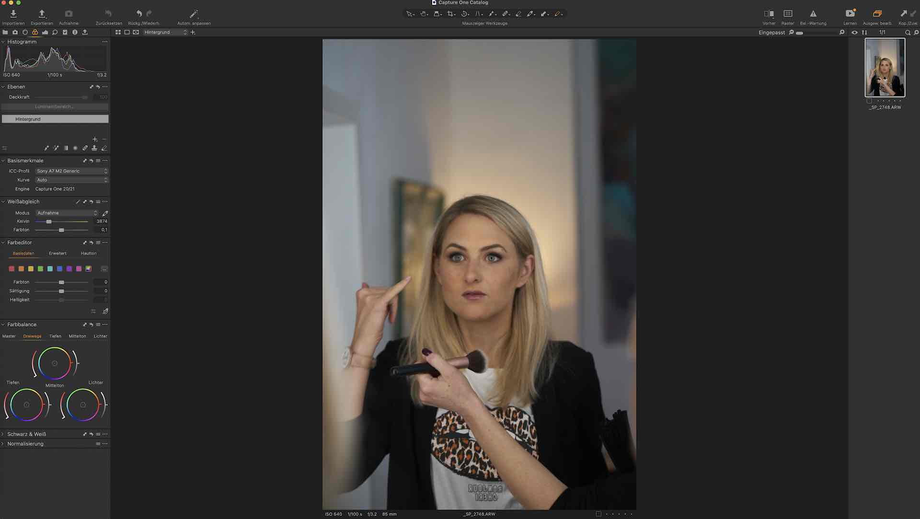Switch to Farbbalance Tiefen tab

coord(55,336)
